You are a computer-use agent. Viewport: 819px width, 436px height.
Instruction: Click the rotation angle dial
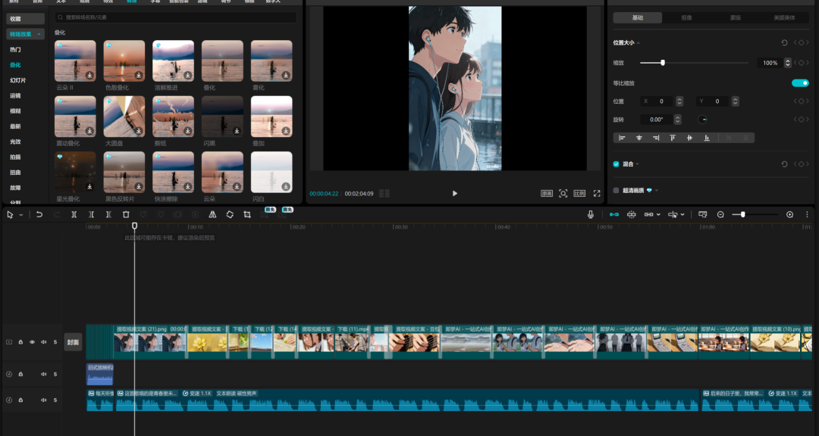pyautogui.click(x=702, y=120)
